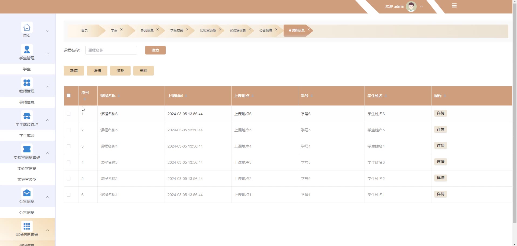Viewport: 517px width, 246px height.
Task: Click the announcement envelope icon
Action: pyautogui.click(x=27, y=193)
